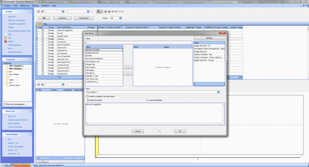The image size is (309, 167).
Task: Click the Settings button in dialog
Action: point(209,38)
